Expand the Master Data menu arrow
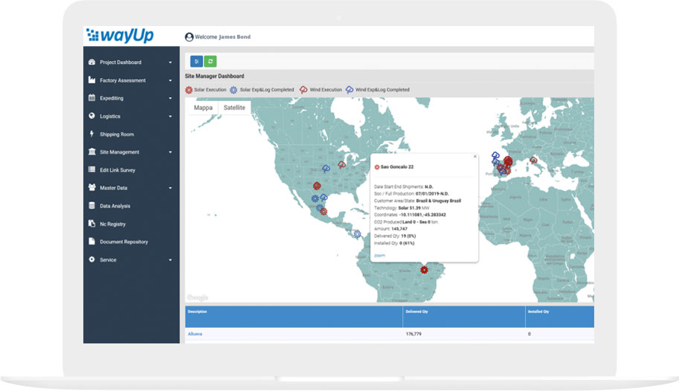Screen dimensions: 679x391 coord(170,188)
